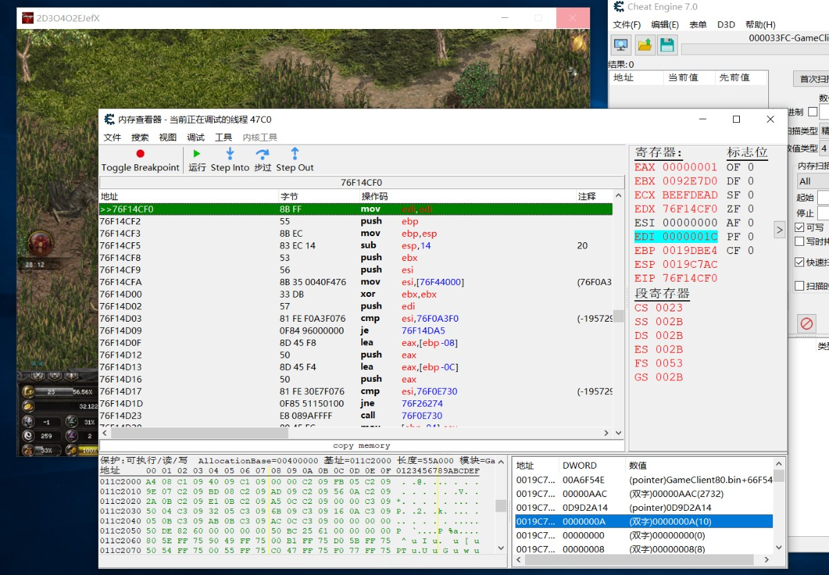The height and width of the screenshot is (575, 829).
Task: Uncheck the 可写 (writable) checkbox
Action: [x=800, y=227]
